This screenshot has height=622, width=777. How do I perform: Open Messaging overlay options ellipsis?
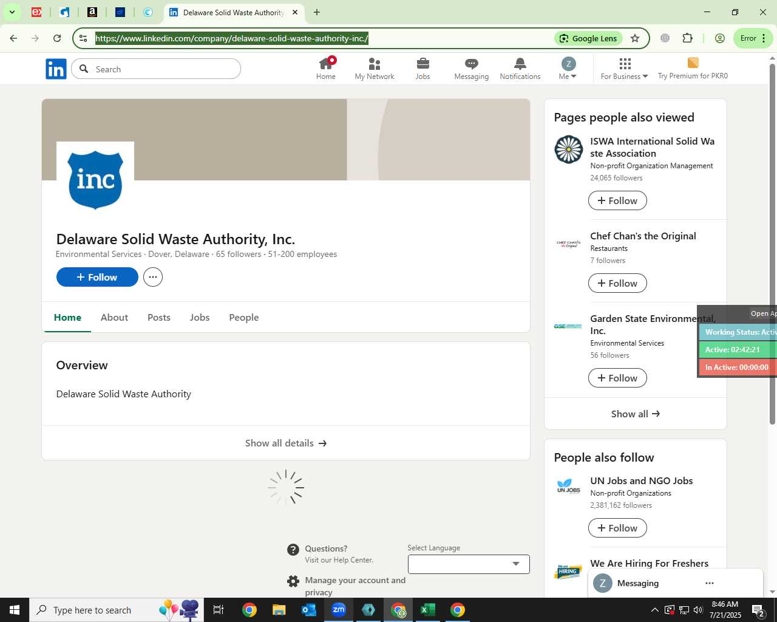(709, 583)
